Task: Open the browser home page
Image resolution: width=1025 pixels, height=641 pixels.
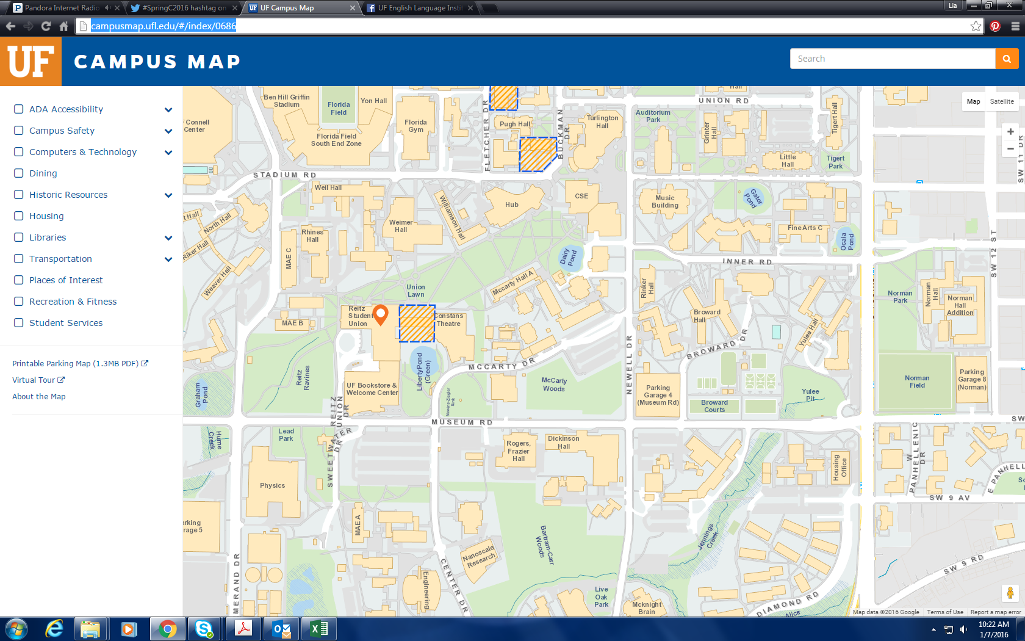Action: pos(63,26)
